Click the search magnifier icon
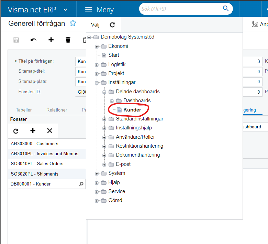This screenshot has height=244, width=268. (226, 8)
